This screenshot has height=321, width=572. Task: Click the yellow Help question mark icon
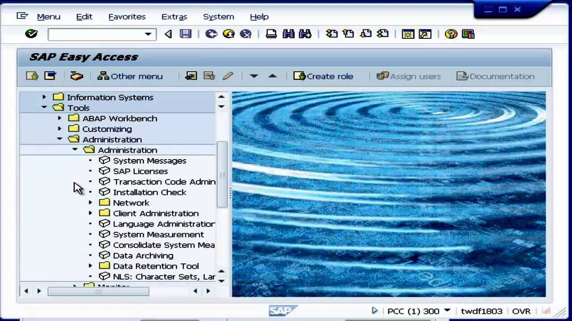[451, 34]
